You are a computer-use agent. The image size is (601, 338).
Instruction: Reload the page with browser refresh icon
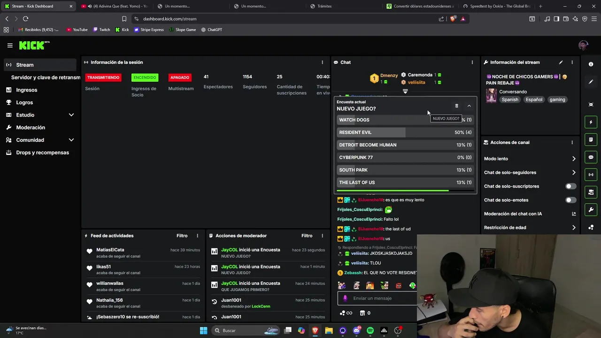pyautogui.click(x=25, y=19)
